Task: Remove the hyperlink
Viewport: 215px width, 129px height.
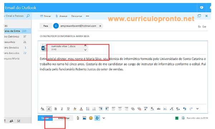Action: (x=139, y=109)
